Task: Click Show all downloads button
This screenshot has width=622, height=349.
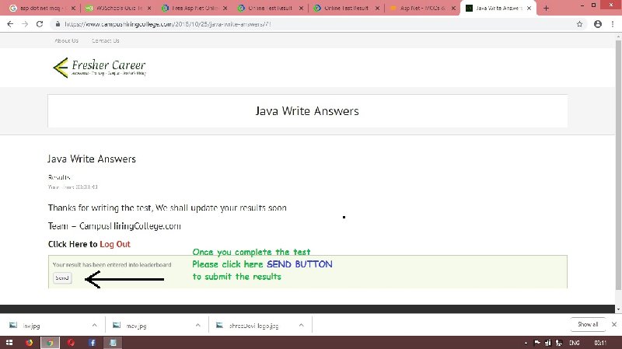Action: [587, 324]
